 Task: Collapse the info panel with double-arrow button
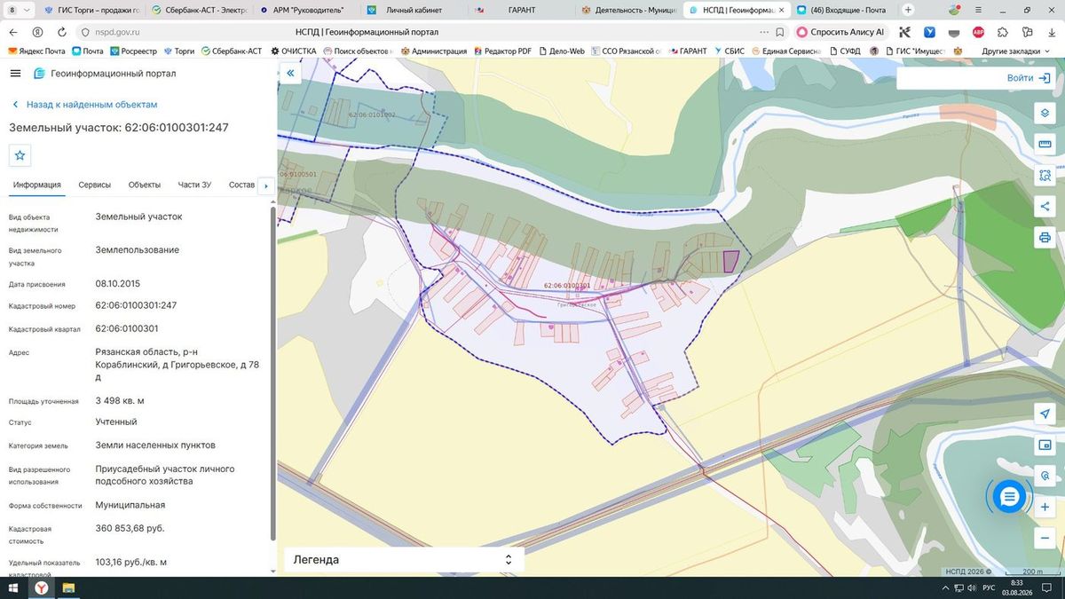tap(289, 75)
